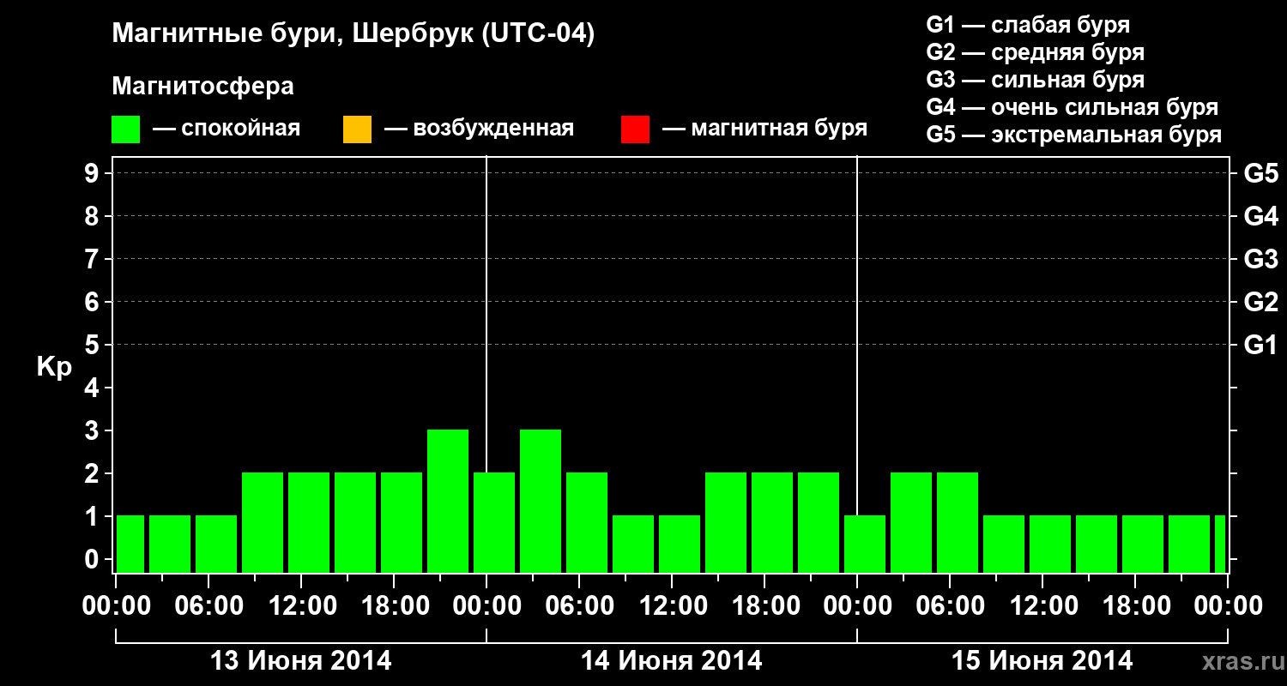Click the «12:00» time label above 13 Июня 2014
The width and height of the screenshot is (1287, 686).
click(301, 606)
